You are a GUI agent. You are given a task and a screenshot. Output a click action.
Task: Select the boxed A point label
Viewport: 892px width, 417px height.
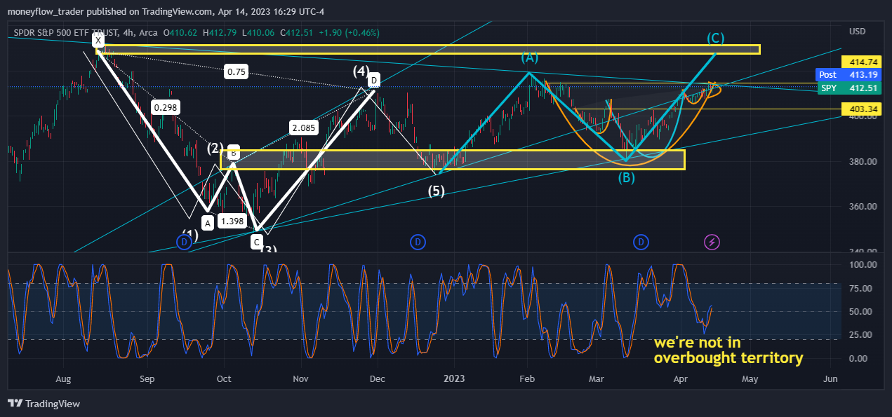(208, 223)
